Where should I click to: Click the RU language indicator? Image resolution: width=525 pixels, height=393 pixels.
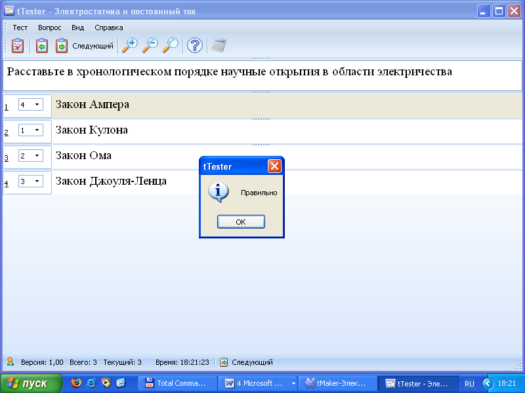pyautogui.click(x=469, y=384)
